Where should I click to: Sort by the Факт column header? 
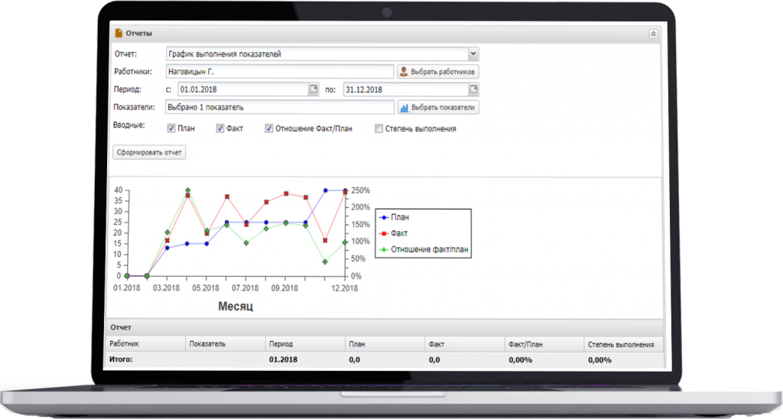coord(465,343)
